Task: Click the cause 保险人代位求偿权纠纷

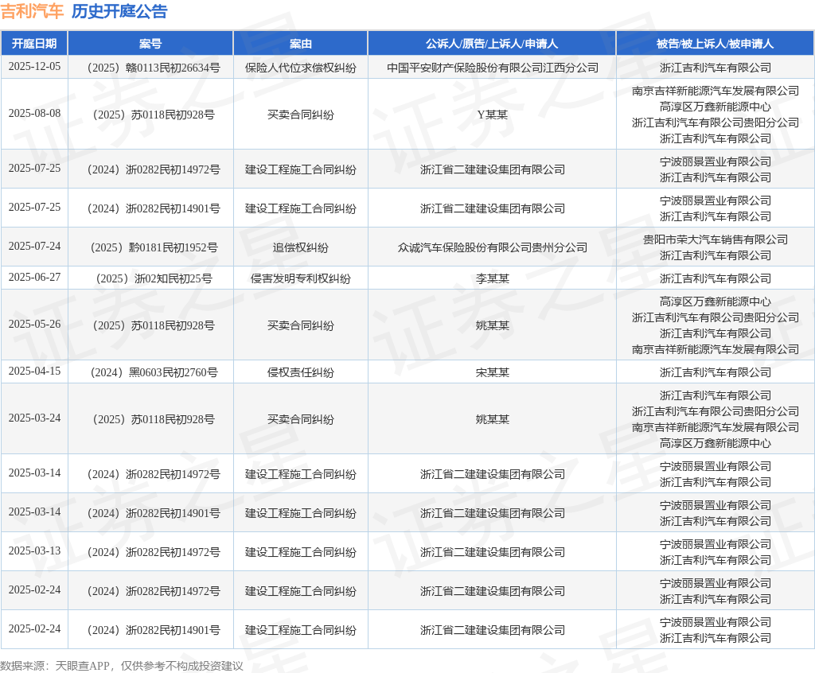Action: tap(300, 68)
